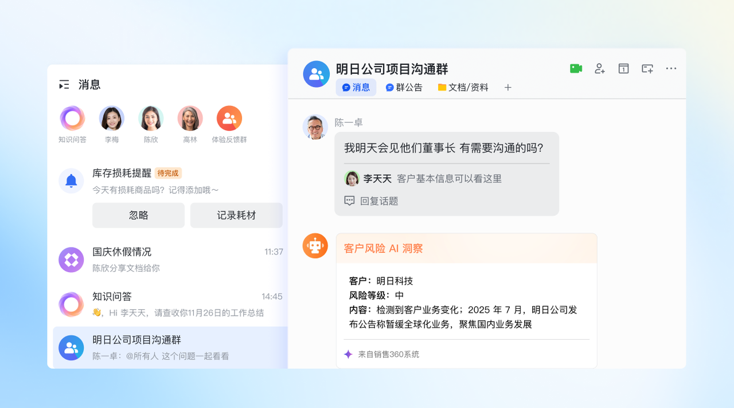This screenshot has height=408, width=734.
Task: Click the 记录耗材 button
Action: [236, 215]
